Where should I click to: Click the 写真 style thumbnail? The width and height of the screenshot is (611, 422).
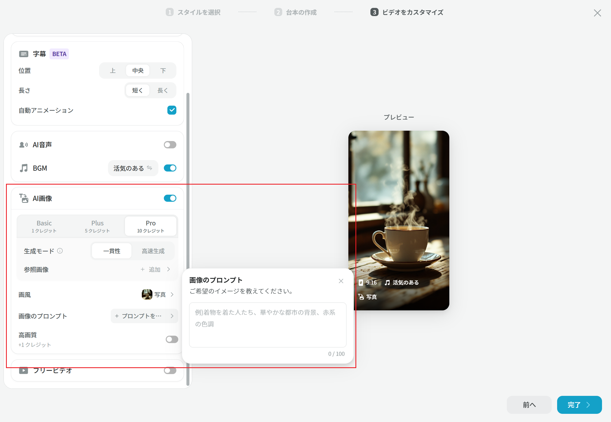point(147,294)
